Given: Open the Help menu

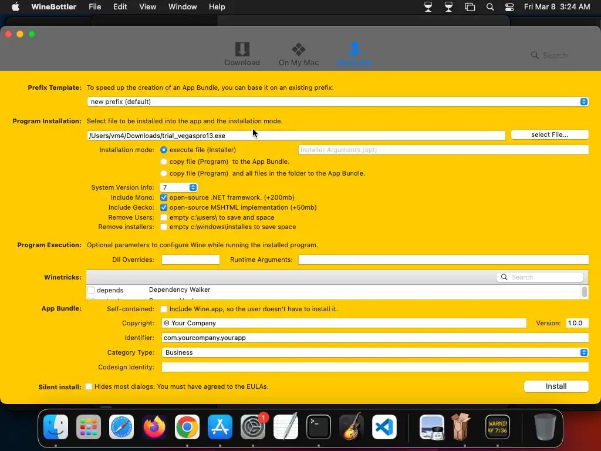Looking at the screenshot, I should pyautogui.click(x=217, y=6).
